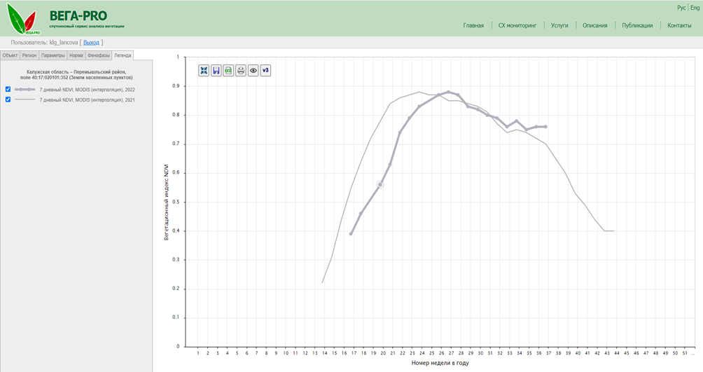Click the Калужская область field title text
The image size is (703, 372).
(76, 74)
